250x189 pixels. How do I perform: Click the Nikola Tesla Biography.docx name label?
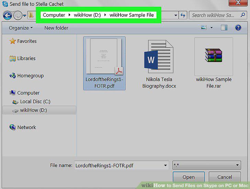(159, 83)
